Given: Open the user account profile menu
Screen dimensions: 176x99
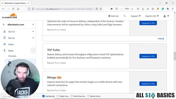Looking at the screenshot, I should click(x=166, y=16).
